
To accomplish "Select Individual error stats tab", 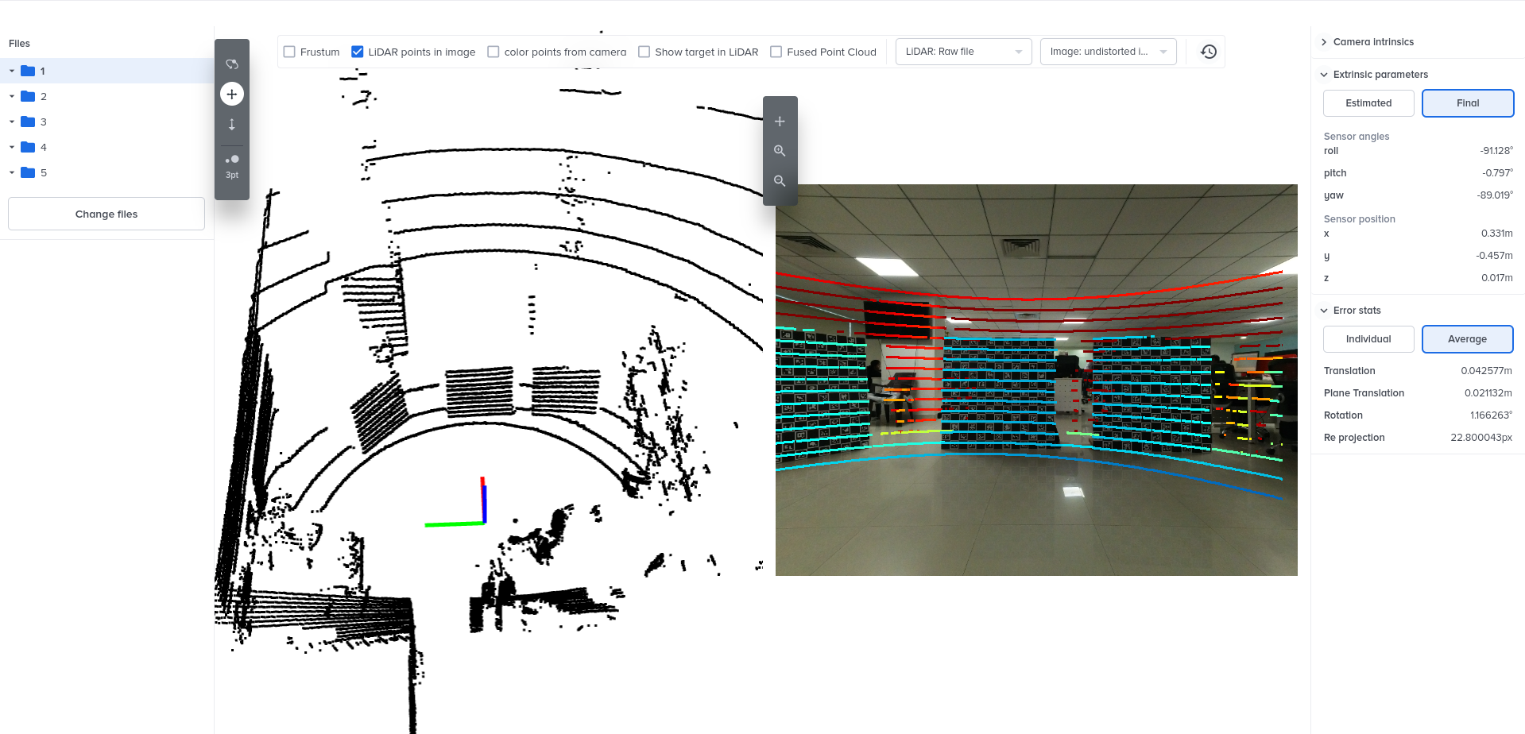I will click(1368, 339).
